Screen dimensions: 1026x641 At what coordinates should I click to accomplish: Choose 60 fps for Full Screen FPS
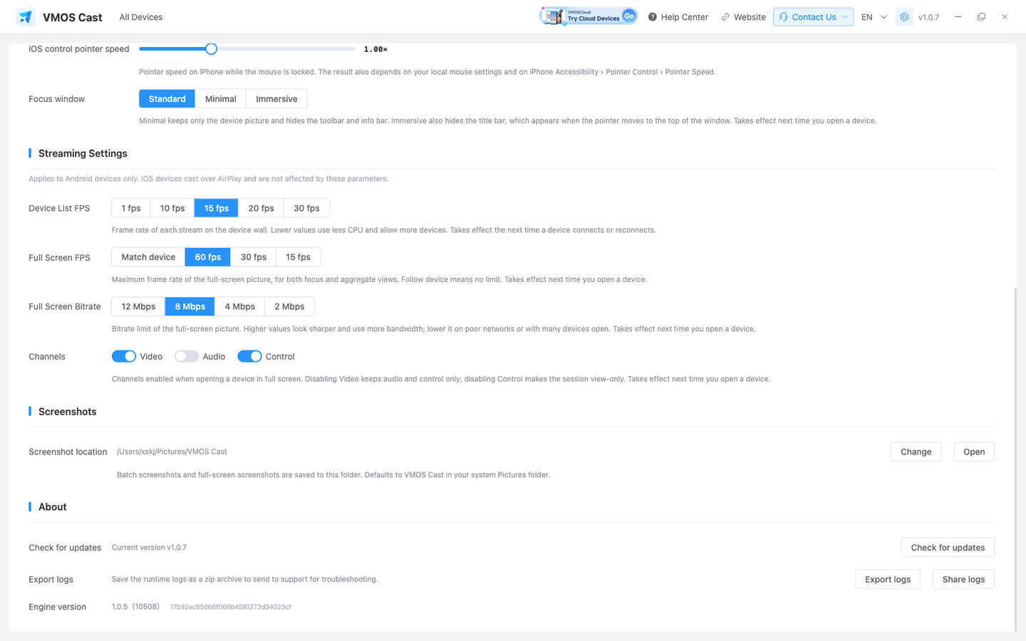coord(208,257)
